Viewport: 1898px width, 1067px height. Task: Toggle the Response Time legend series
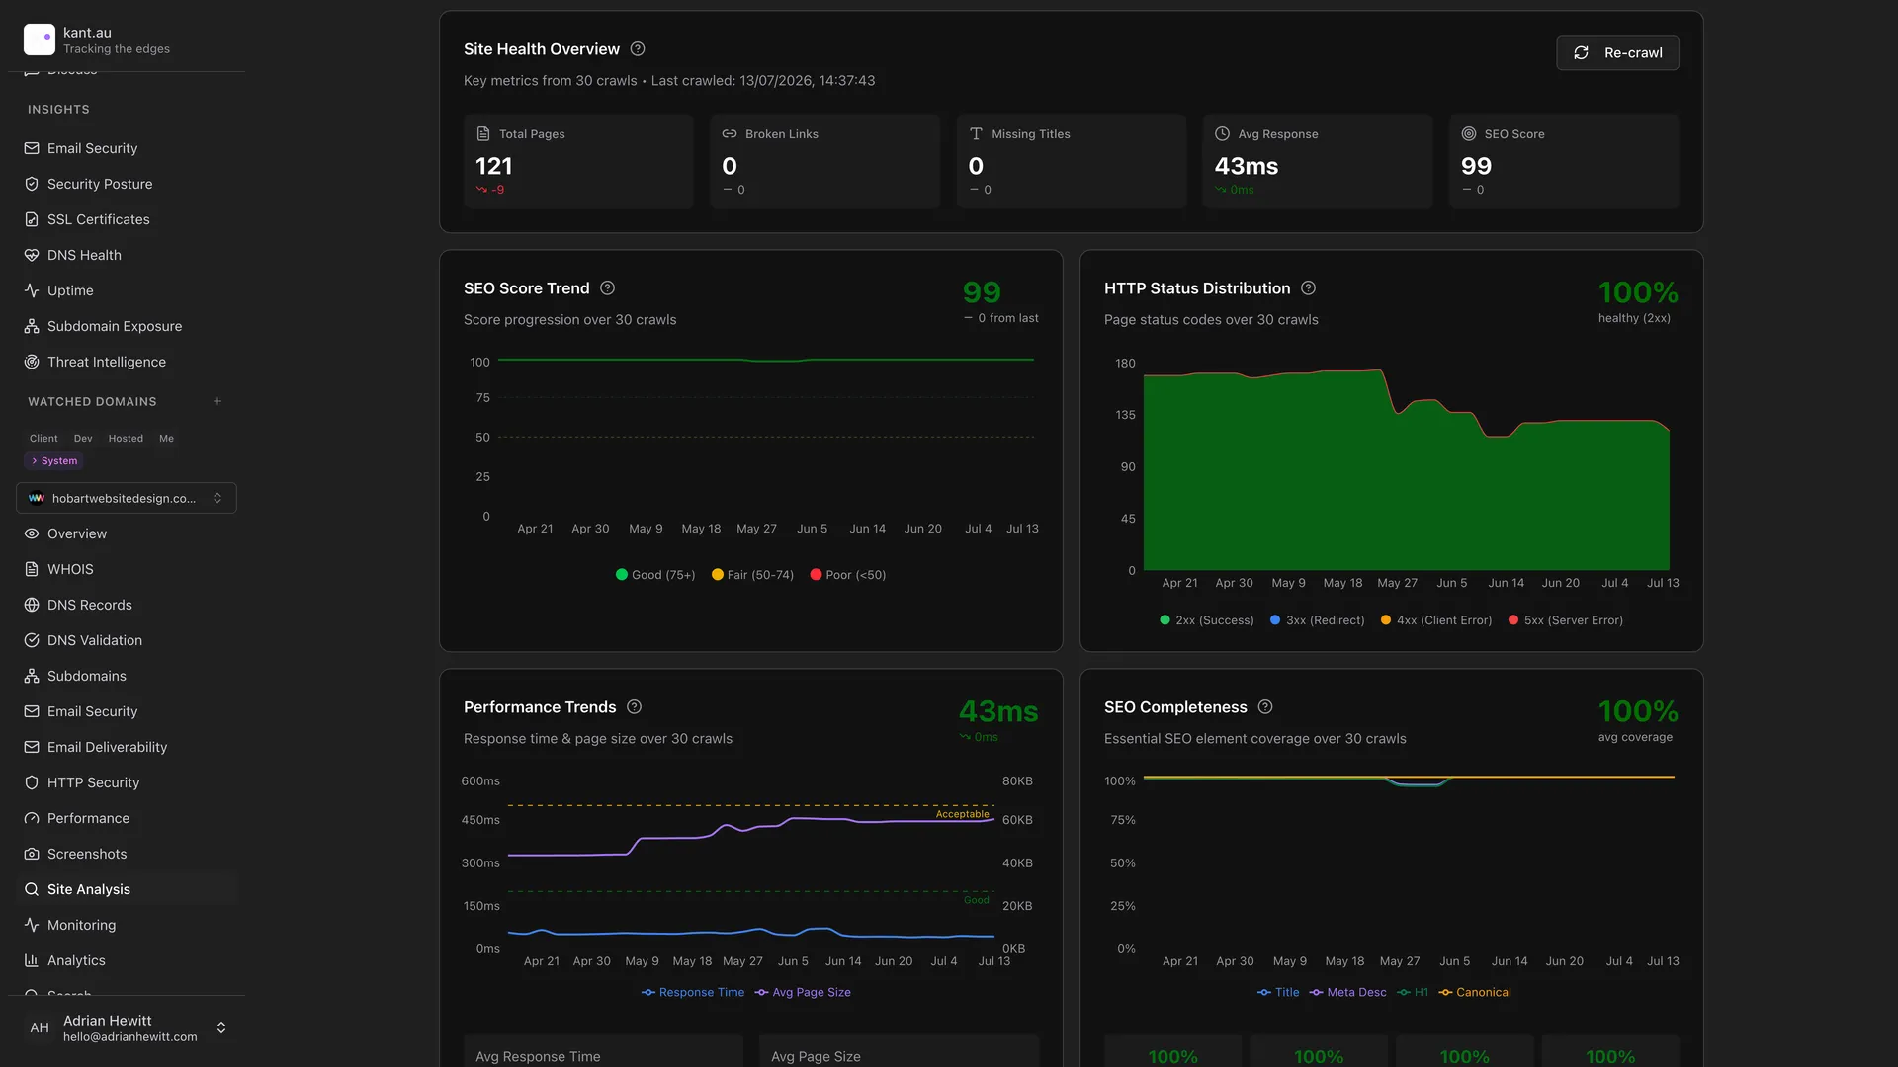click(x=693, y=992)
